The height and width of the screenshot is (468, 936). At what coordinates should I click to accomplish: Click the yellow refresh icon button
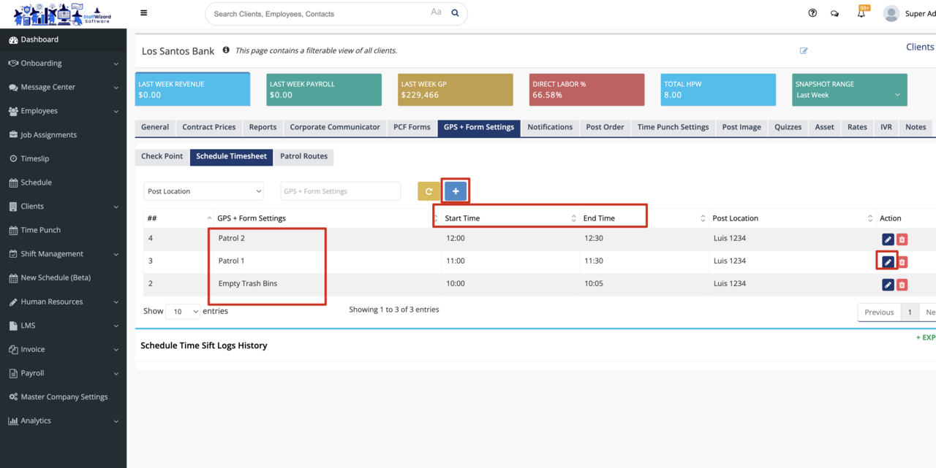(x=429, y=191)
